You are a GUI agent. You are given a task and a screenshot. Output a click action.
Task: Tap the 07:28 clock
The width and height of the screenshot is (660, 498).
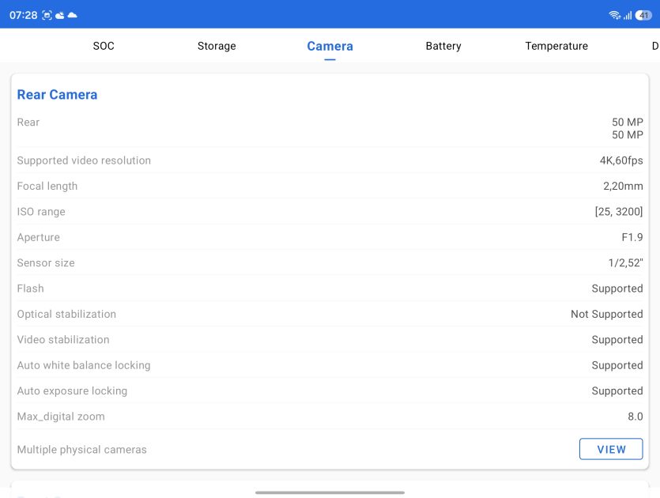pos(23,16)
